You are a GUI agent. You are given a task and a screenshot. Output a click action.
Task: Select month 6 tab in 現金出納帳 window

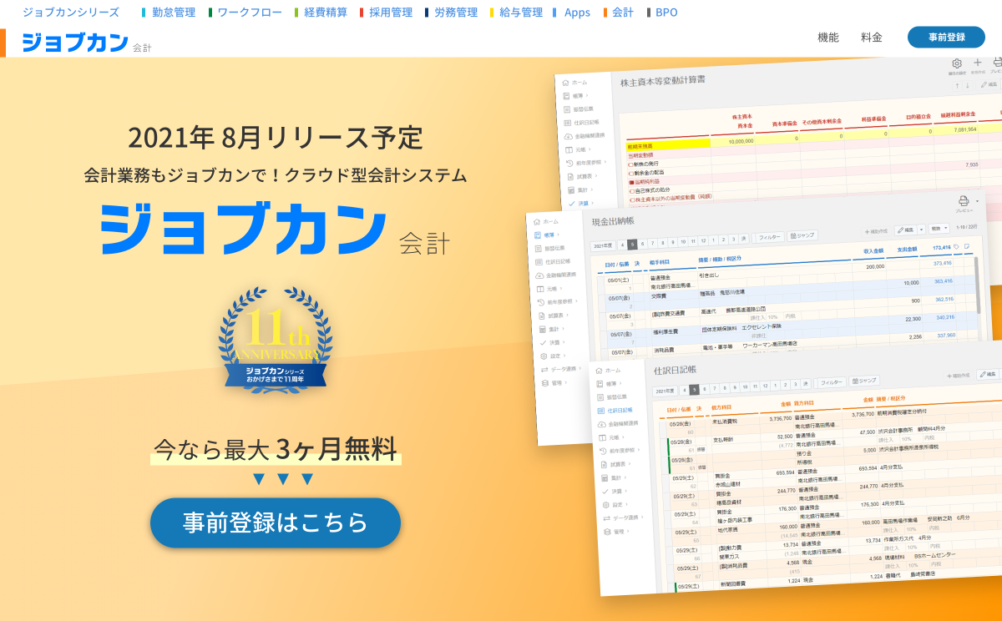(643, 243)
